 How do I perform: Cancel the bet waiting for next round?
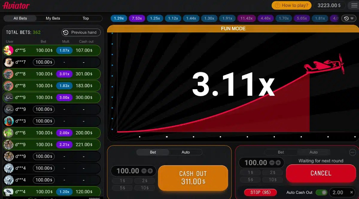click(321, 173)
